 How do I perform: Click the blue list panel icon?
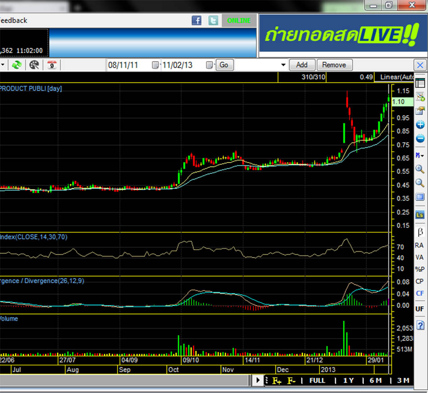tap(420, 197)
